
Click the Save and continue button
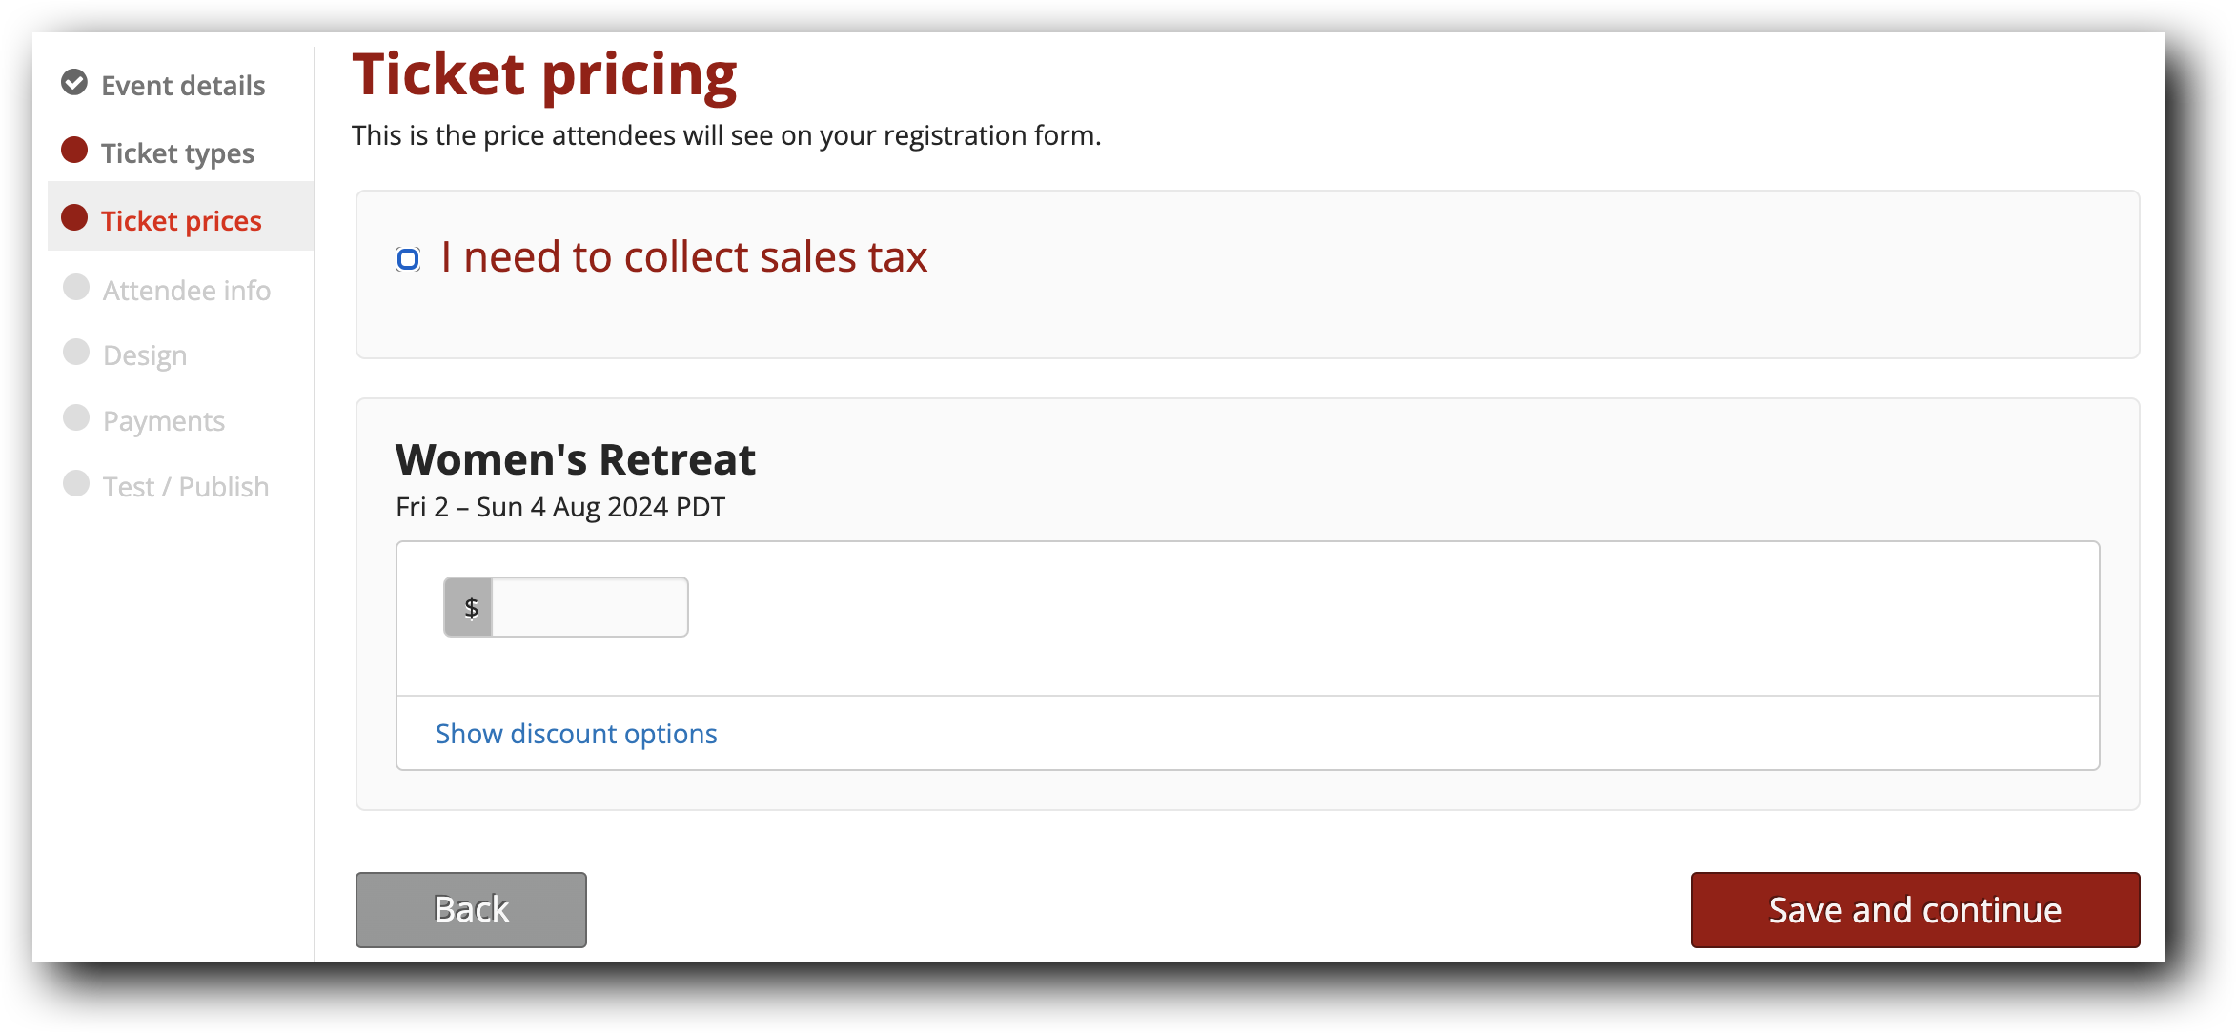coord(1915,910)
